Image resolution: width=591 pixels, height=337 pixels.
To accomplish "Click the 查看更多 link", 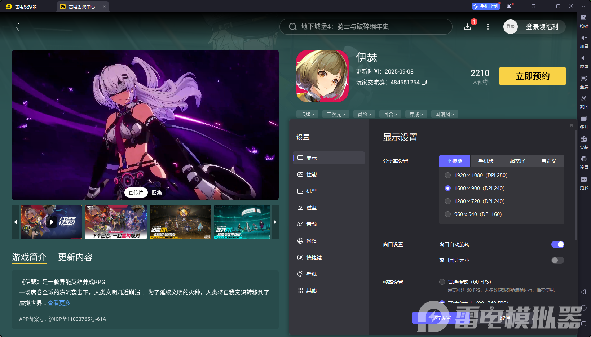I will (59, 303).
